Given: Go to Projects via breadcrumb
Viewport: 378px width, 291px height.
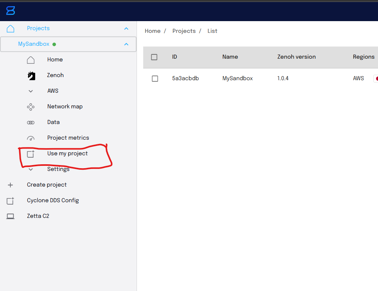Looking at the screenshot, I should (184, 31).
